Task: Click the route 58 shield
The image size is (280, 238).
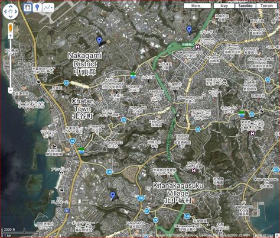Action: tap(72, 141)
